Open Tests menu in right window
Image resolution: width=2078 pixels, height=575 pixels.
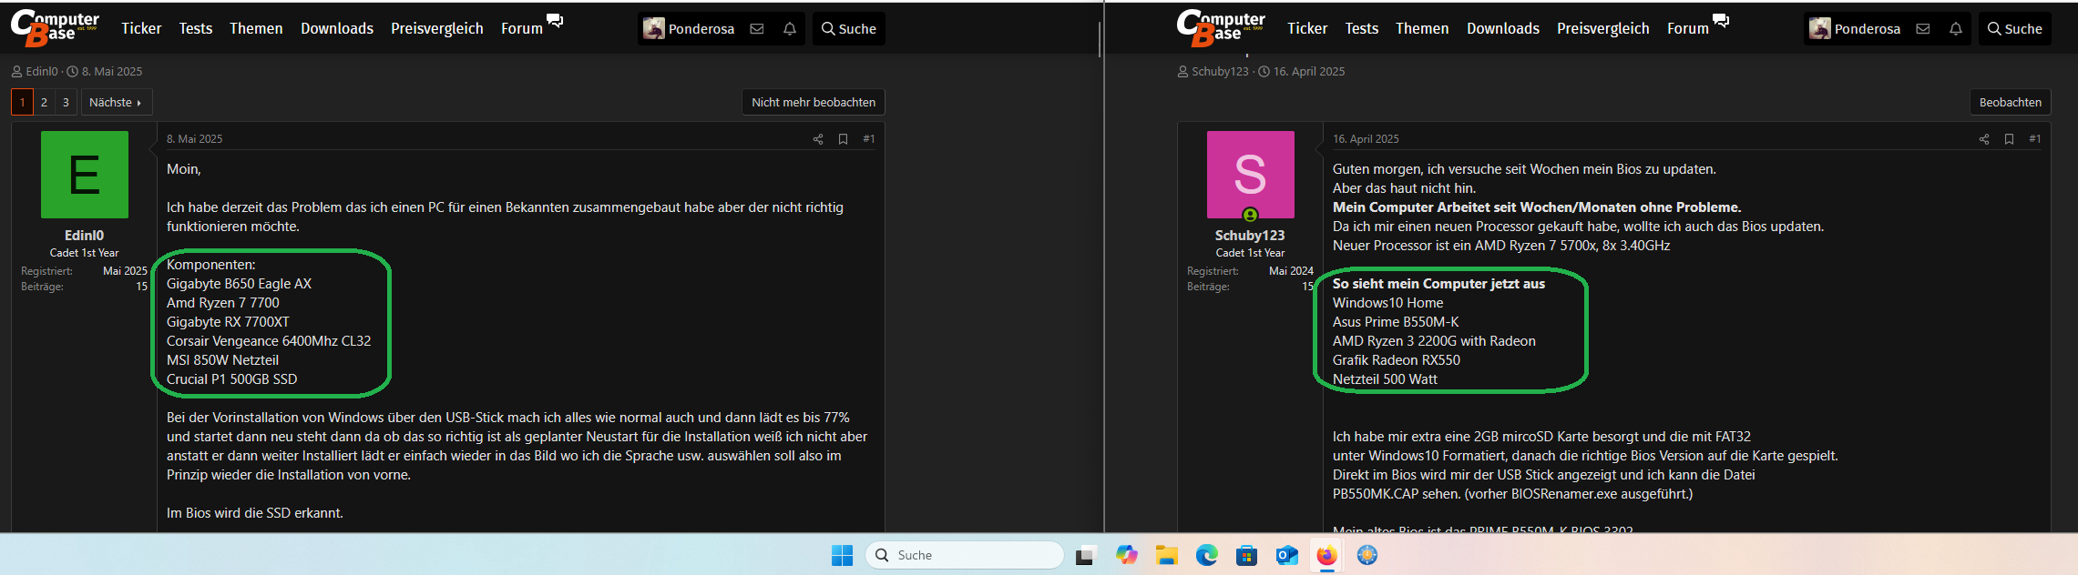coord(1362,29)
